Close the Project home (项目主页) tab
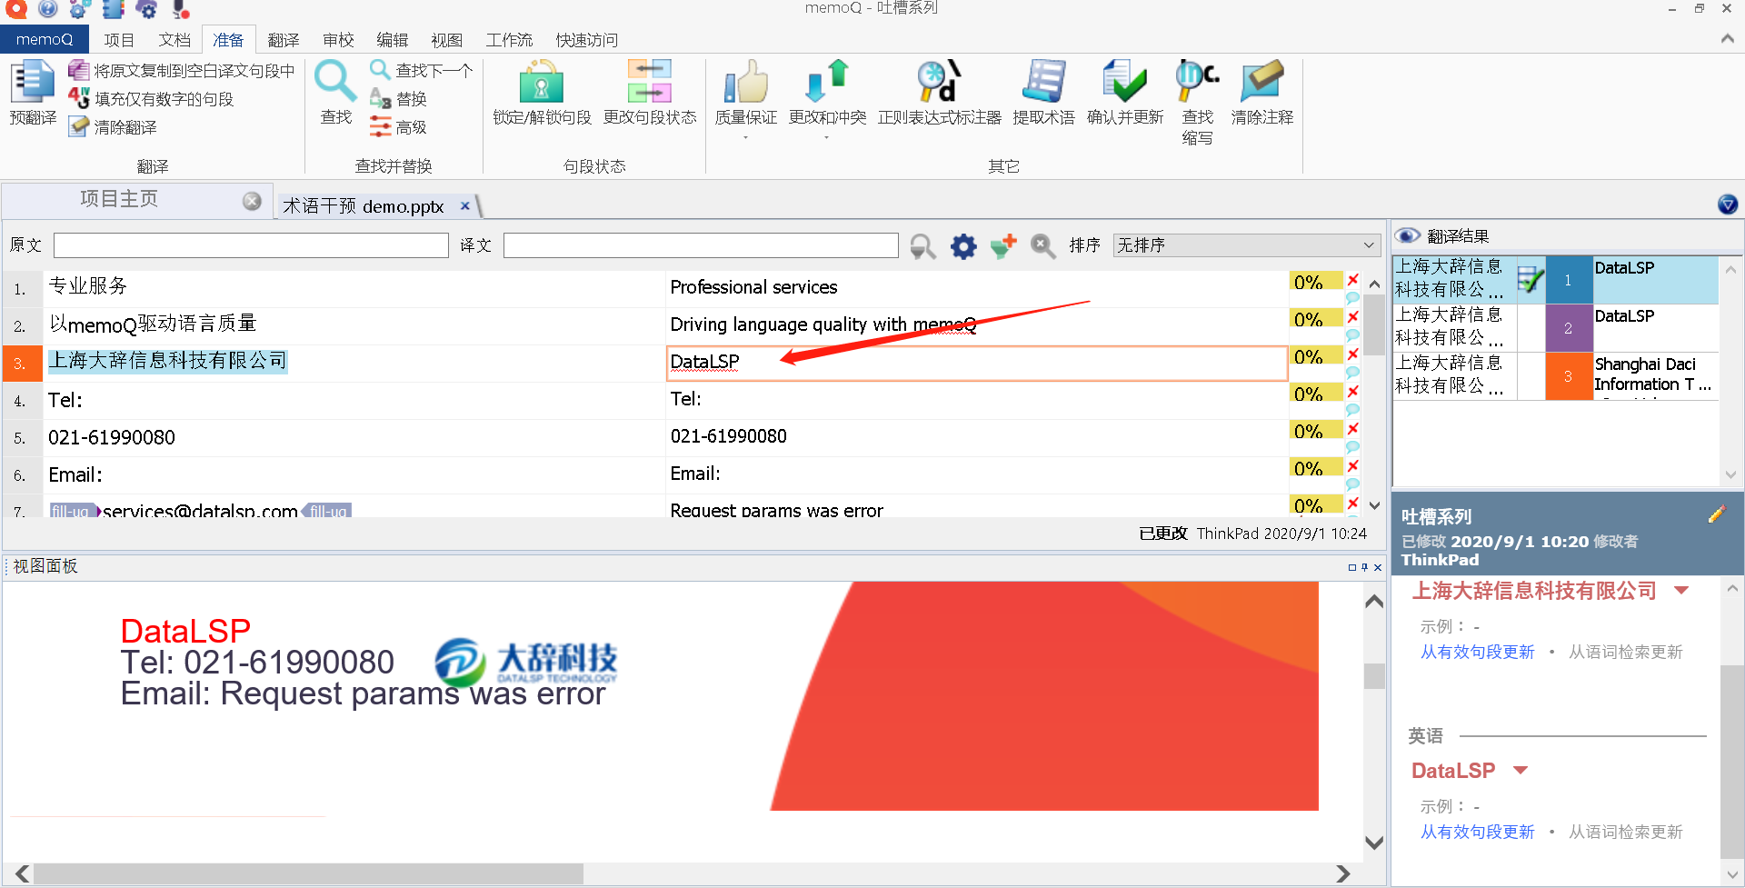Screen dimensions: 1745x888 point(252,201)
